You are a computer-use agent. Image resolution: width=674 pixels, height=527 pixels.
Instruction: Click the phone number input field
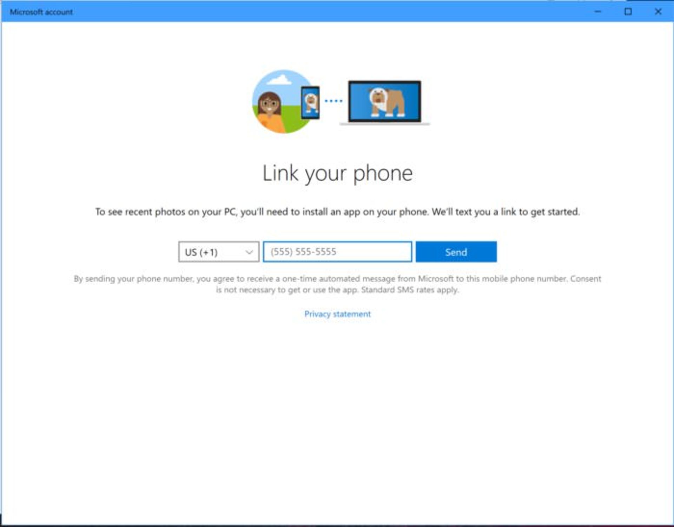click(337, 252)
